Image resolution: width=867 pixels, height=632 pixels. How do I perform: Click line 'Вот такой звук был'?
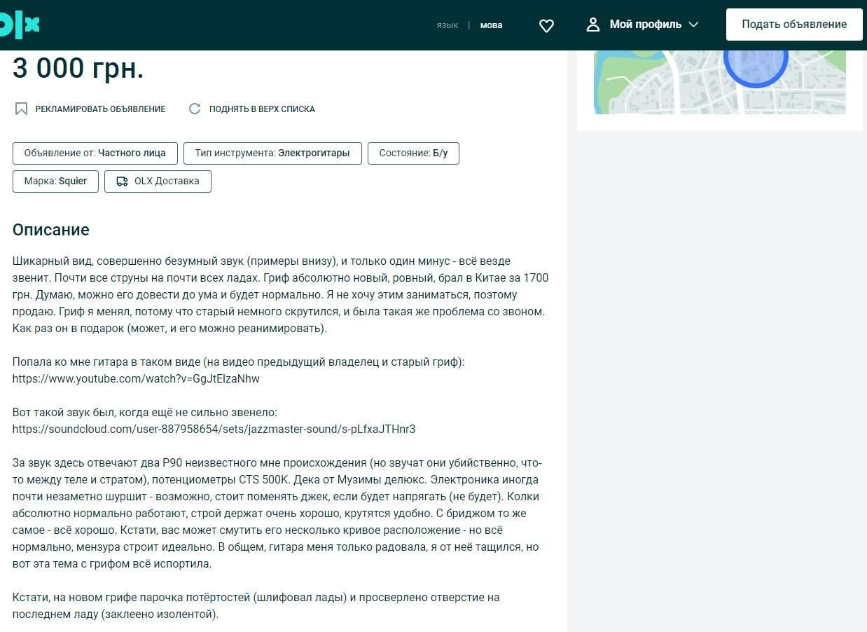[x=145, y=412]
